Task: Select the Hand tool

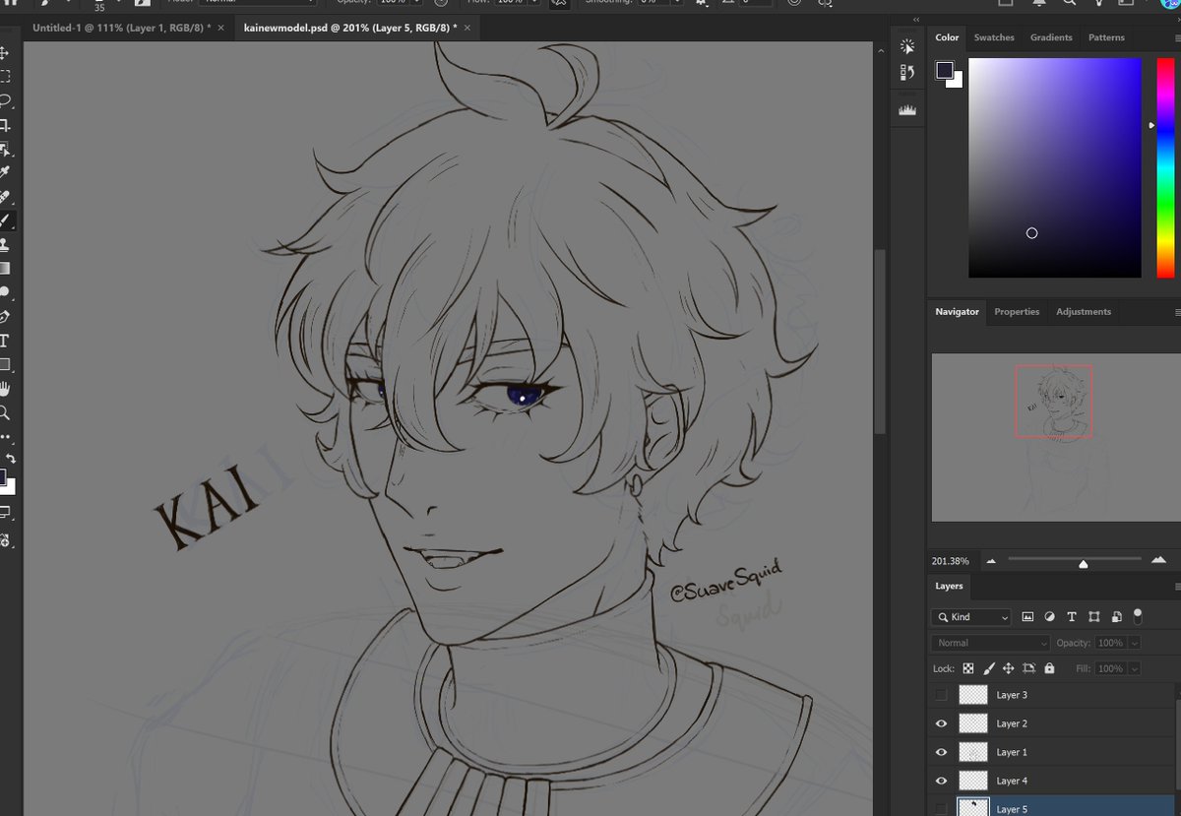Action: (5, 389)
